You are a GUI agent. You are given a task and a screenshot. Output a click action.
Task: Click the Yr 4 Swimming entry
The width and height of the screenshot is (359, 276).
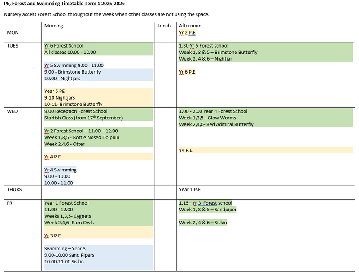point(60,170)
